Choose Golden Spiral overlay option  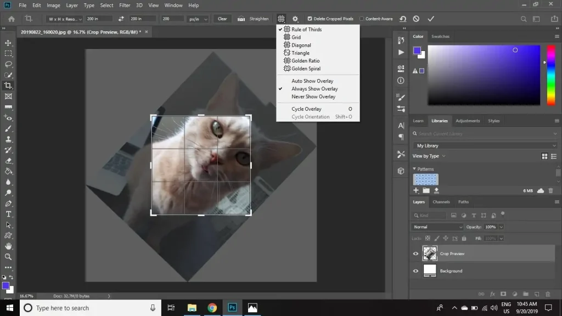tap(306, 69)
